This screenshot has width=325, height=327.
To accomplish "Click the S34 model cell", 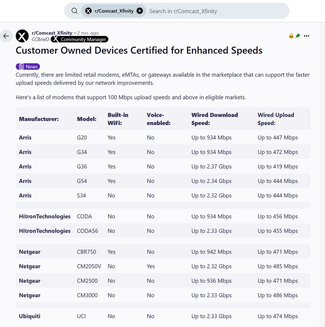I will click(x=81, y=196).
